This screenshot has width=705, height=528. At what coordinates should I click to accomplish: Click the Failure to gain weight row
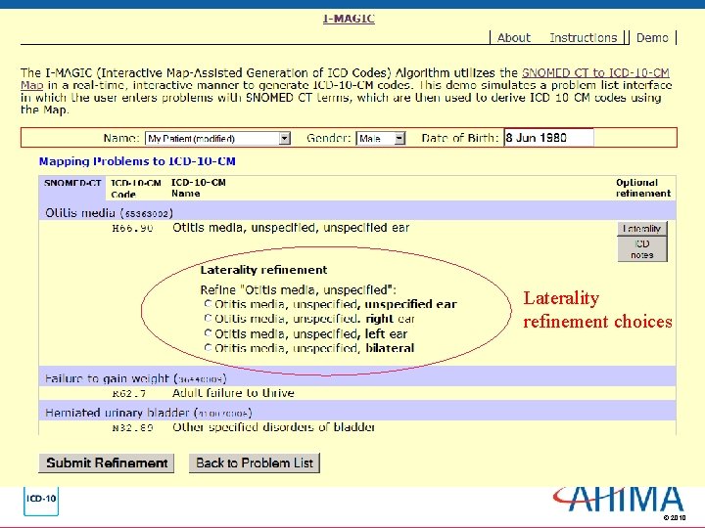(357, 378)
